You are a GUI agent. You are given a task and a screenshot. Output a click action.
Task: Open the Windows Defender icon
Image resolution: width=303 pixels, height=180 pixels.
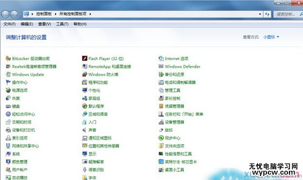pyautogui.click(x=161, y=66)
